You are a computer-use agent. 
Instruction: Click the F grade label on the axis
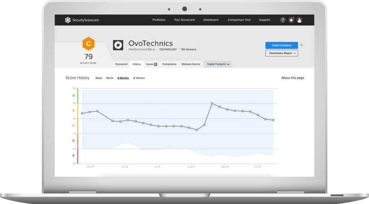point(74,156)
